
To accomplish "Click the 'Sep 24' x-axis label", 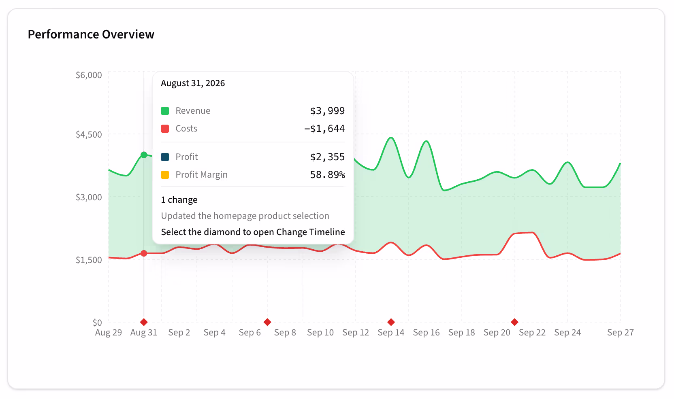I will tap(567, 333).
